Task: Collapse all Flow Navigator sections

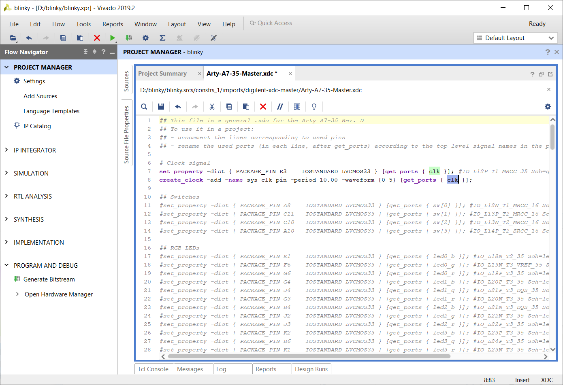Action: click(x=85, y=52)
